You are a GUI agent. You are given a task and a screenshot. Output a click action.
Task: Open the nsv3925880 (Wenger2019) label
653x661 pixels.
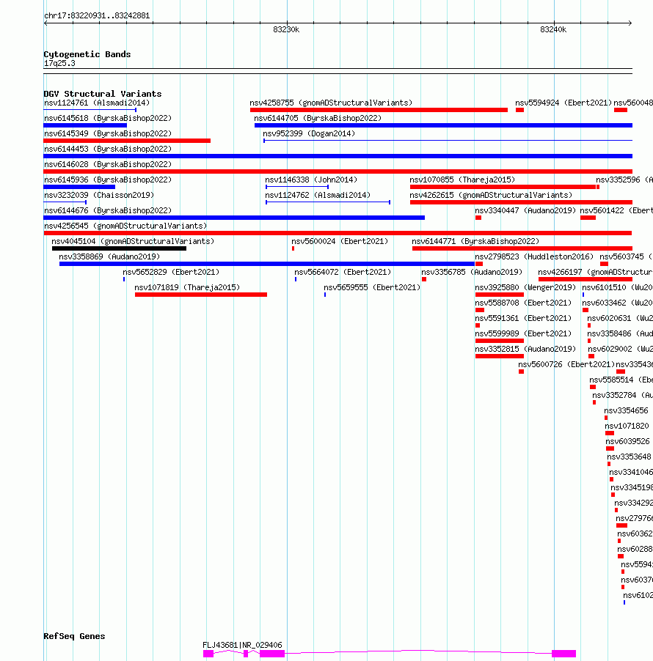(x=525, y=287)
